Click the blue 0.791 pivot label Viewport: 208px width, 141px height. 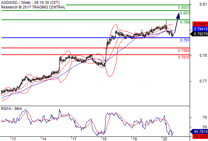[185, 40]
